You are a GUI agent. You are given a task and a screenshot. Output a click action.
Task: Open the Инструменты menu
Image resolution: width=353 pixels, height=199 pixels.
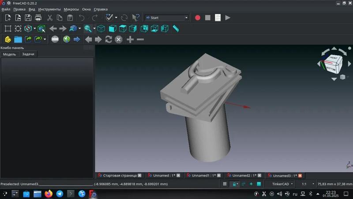[49, 9]
